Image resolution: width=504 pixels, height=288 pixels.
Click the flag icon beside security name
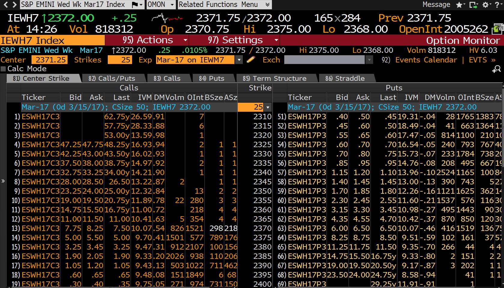(x=136, y=5)
